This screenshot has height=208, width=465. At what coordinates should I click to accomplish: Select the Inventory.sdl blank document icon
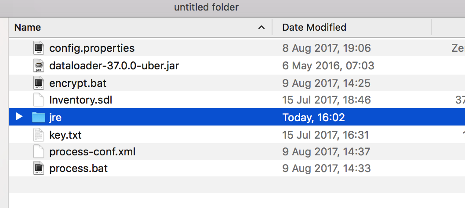[x=39, y=100]
